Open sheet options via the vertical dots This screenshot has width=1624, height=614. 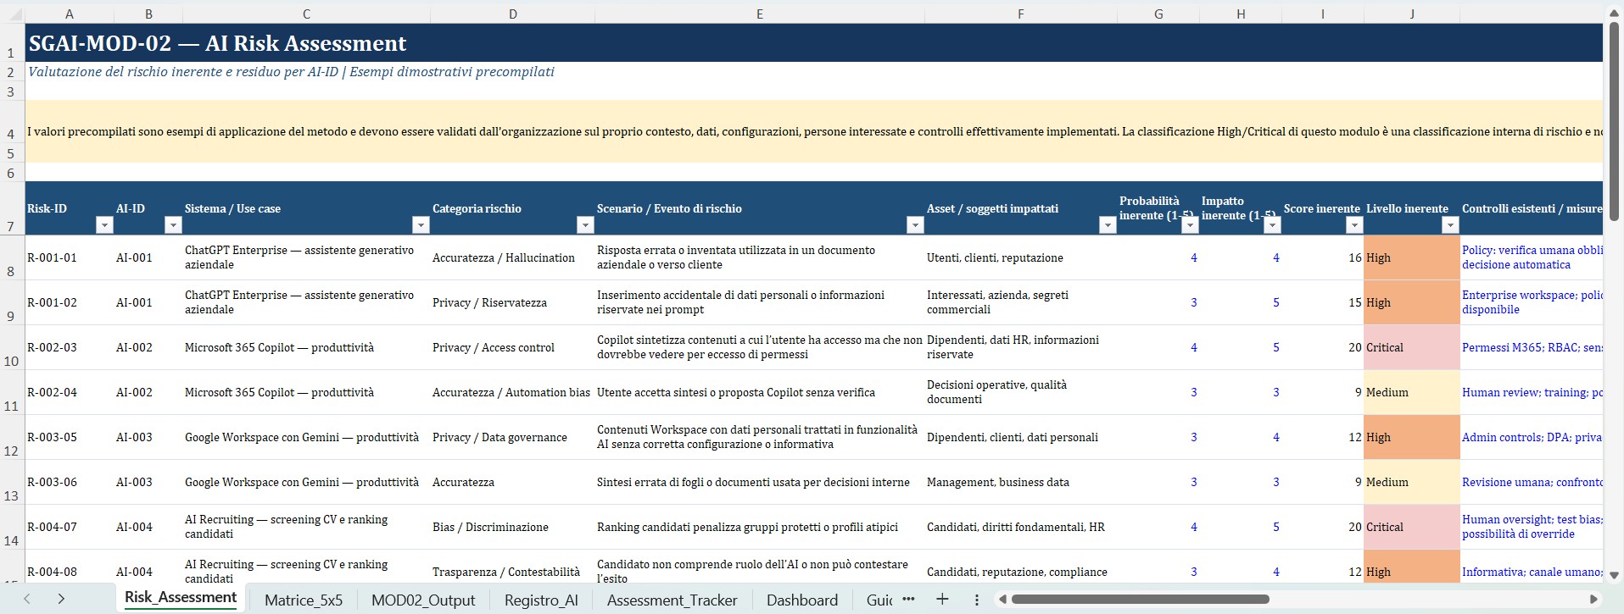click(x=976, y=600)
